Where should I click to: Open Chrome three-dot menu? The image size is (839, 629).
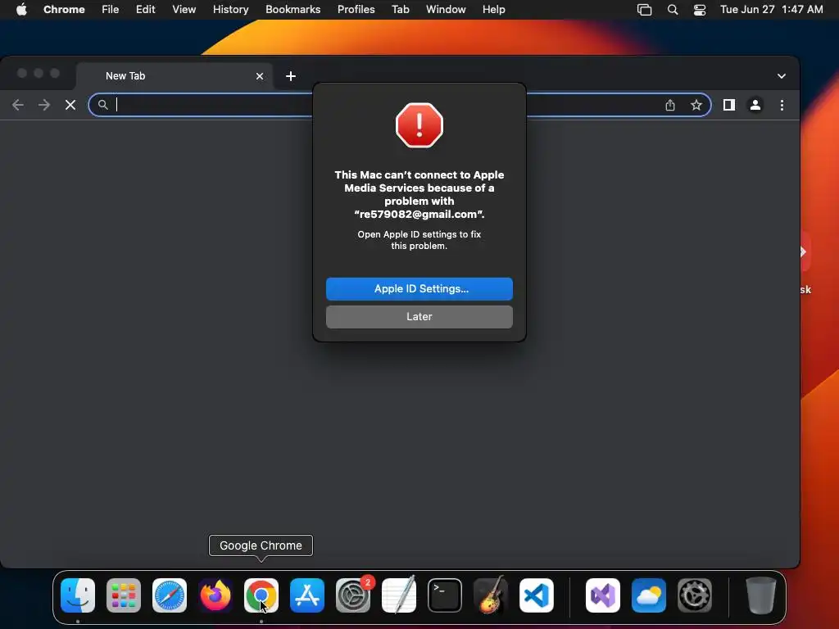[x=782, y=105]
